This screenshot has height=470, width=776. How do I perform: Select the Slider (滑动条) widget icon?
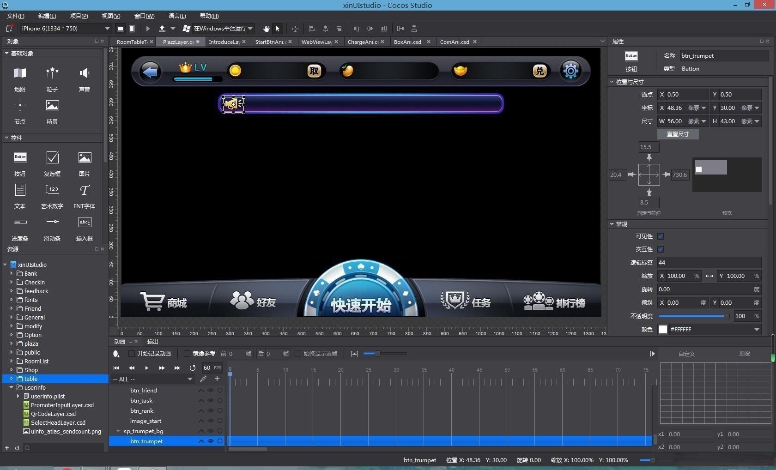click(52, 222)
